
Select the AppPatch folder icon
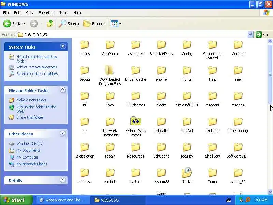click(110, 45)
